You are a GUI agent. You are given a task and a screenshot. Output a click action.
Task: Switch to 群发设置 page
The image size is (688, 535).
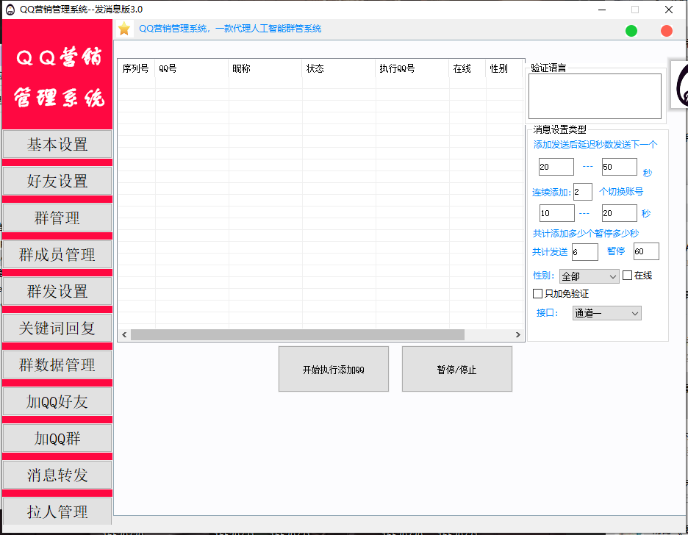coord(57,291)
